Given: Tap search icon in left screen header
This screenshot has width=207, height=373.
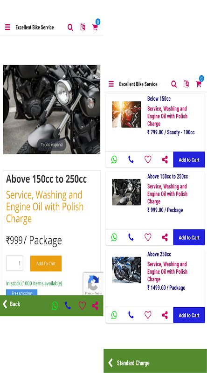Looking at the screenshot, I should coord(70,28).
